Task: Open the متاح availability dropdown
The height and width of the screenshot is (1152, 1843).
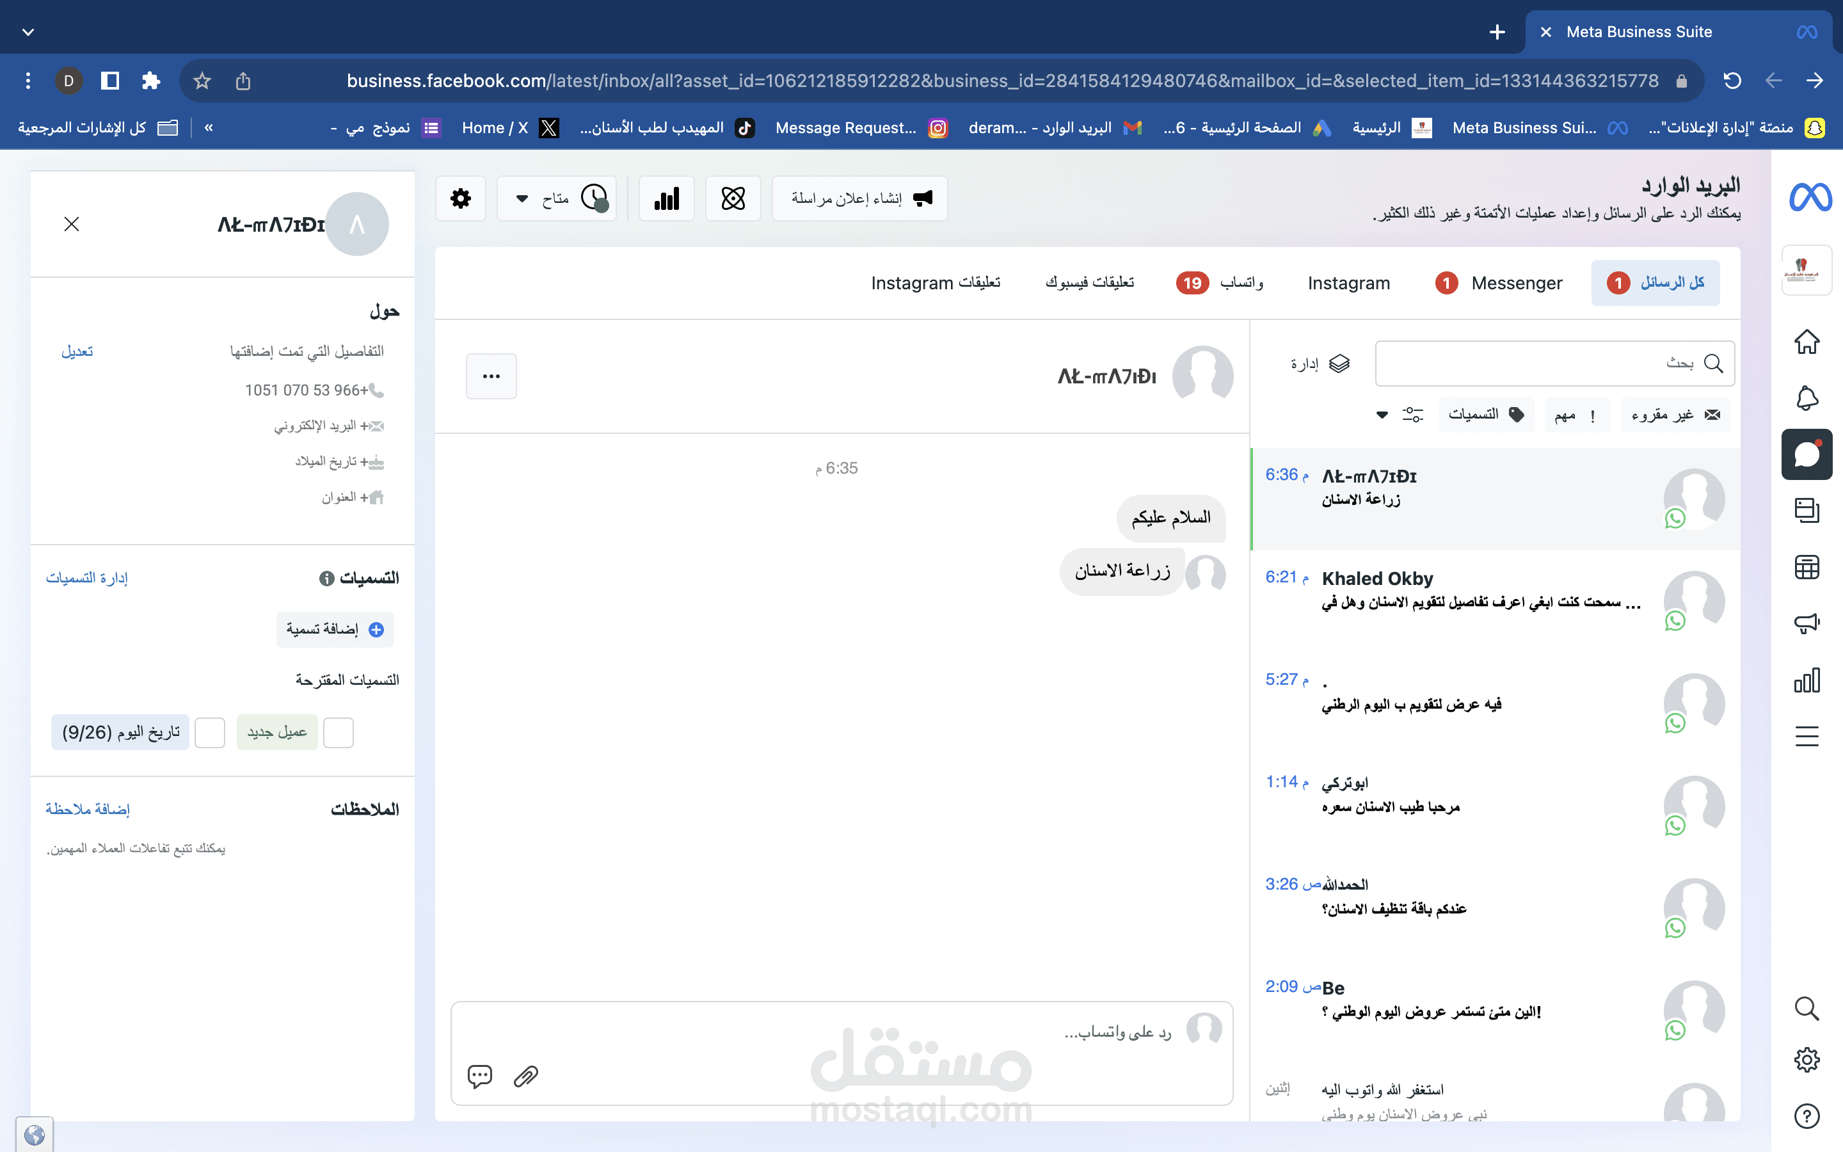Action: 557,199
